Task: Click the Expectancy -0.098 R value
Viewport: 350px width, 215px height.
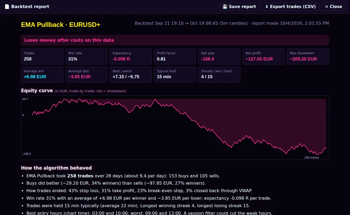Action: coord(121,59)
